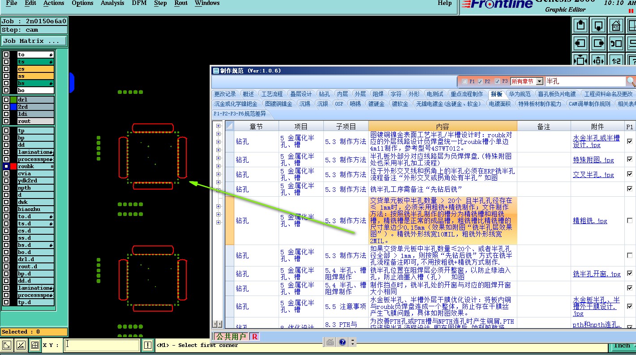Screen dimensions: 636x355
Task: Click the blue help question mark icon
Action: coord(343,342)
